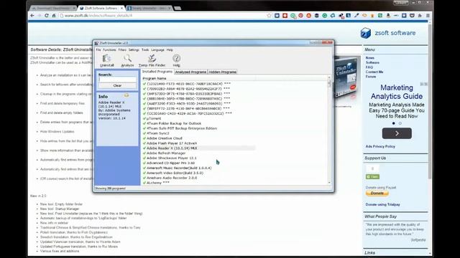Select the ZSoft Software browser tab
The width and height of the screenshot is (460, 258).
pos(101,8)
